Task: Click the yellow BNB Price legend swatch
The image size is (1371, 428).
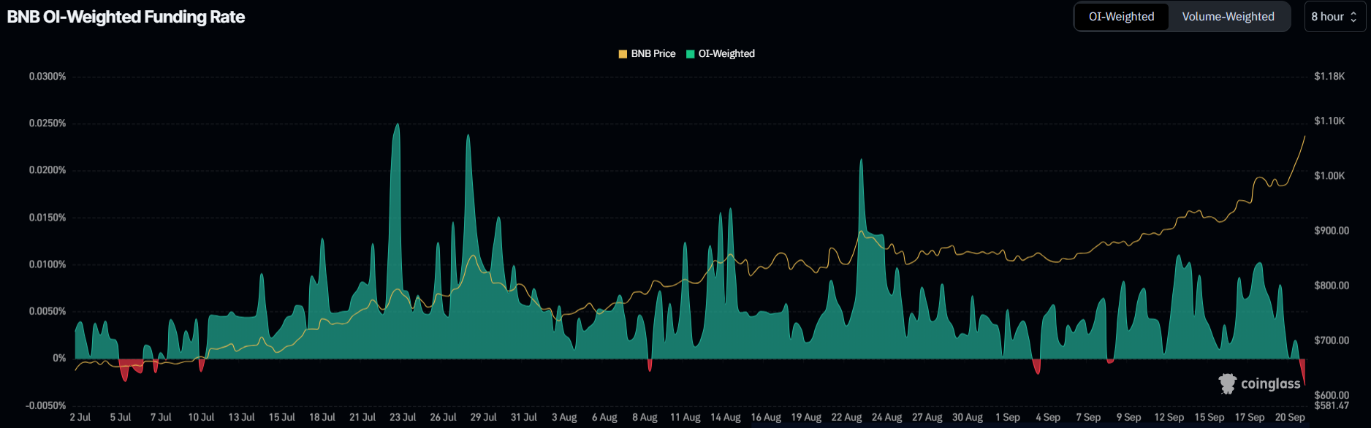Action: [x=623, y=54]
